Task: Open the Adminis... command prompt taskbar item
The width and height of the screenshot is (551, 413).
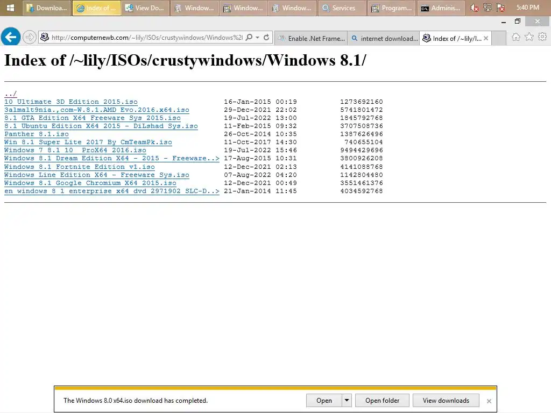Action: 441,8
